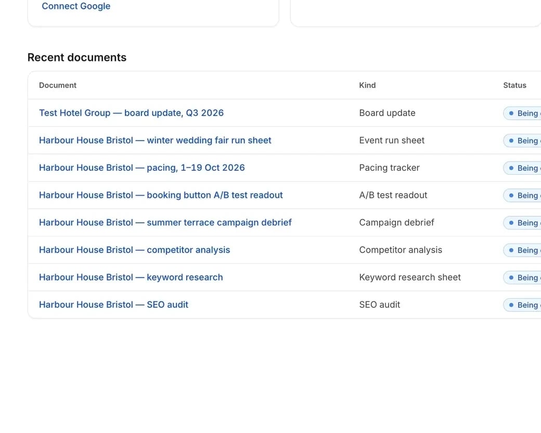Open the summer terrace campaign debrief

pyautogui.click(x=165, y=222)
